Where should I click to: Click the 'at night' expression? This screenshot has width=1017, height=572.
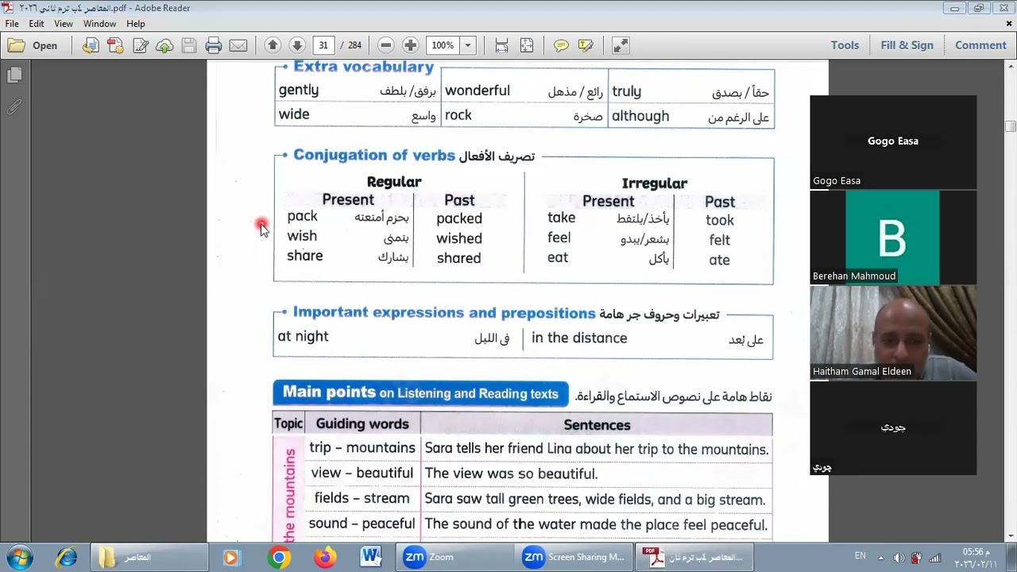pyautogui.click(x=303, y=337)
